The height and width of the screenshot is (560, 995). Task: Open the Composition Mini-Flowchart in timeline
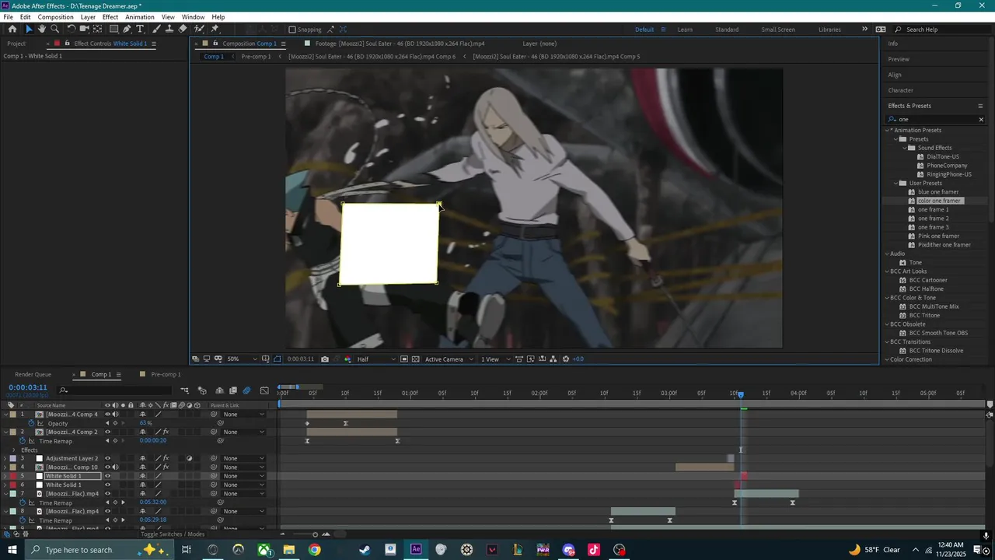tap(185, 390)
